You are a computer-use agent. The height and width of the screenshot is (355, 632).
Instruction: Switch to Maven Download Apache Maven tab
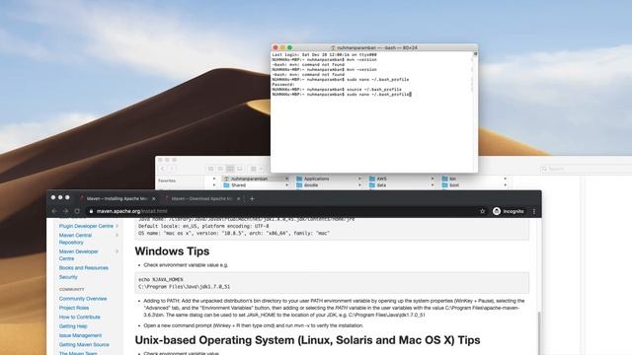(201, 199)
